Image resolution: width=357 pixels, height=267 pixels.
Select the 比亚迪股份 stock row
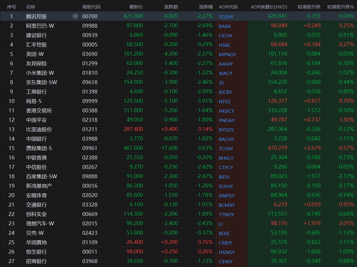39,129
